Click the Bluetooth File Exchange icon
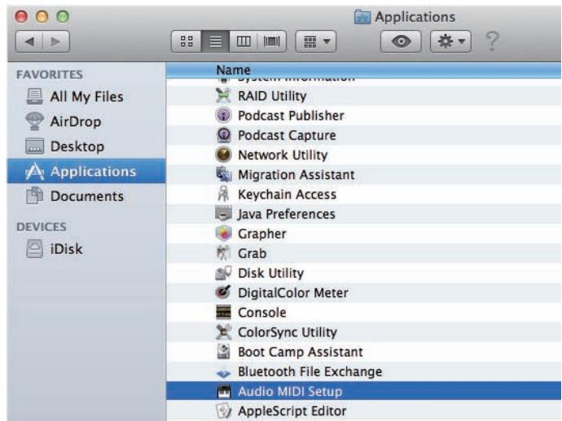562x421 pixels. click(x=223, y=373)
